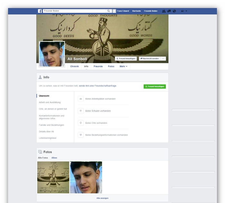Viewport: 225px width, 203px height.
Task: Select the Info tab
Action: point(86,66)
